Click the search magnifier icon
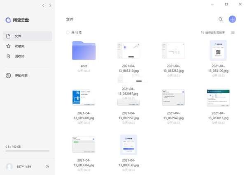Image resolution: width=247 pixels, height=175 pixels. (221, 19)
